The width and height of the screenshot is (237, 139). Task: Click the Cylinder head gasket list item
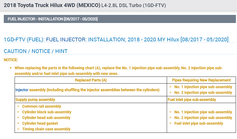pos(40,123)
